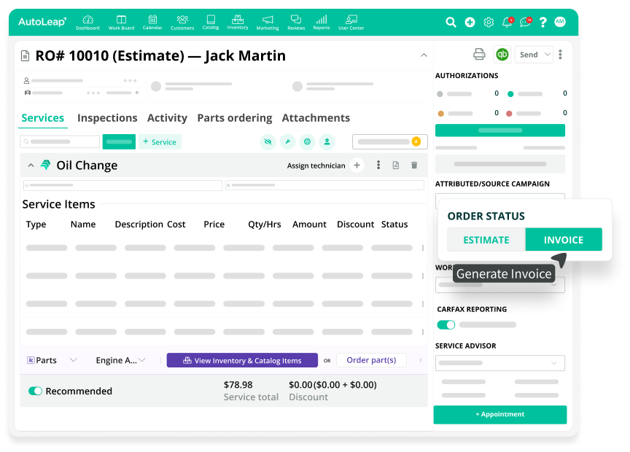The width and height of the screenshot is (630, 452).
Task: Delete the Oil Change service via trash icon
Action: [x=414, y=165]
